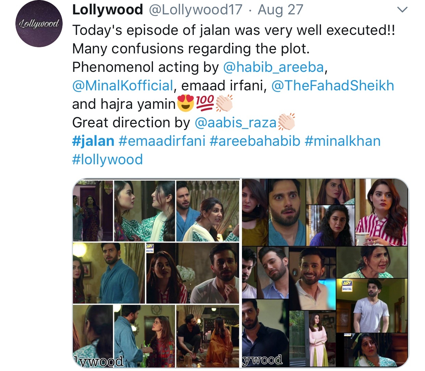Open the right collage image
425x371 pixels.
(x=325, y=273)
